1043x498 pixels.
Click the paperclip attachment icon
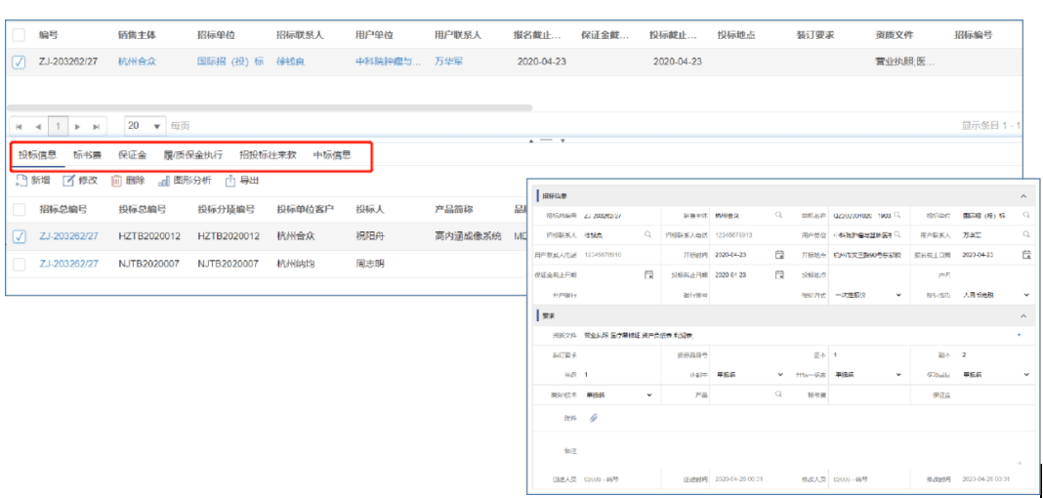(594, 418)
